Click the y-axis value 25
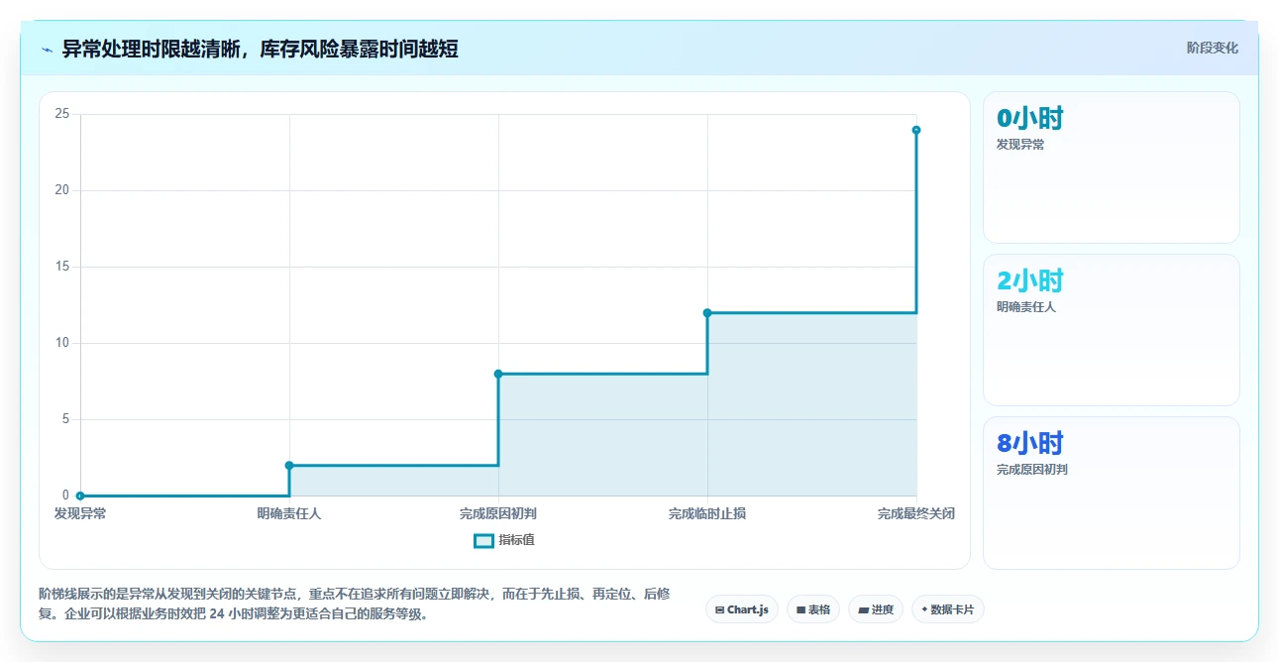 (x=62, y=114)
